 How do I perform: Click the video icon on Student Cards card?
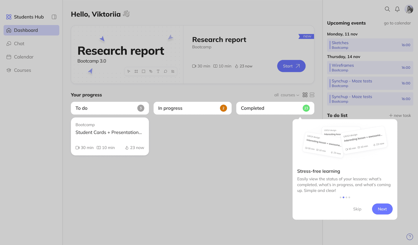click(78, 148)
